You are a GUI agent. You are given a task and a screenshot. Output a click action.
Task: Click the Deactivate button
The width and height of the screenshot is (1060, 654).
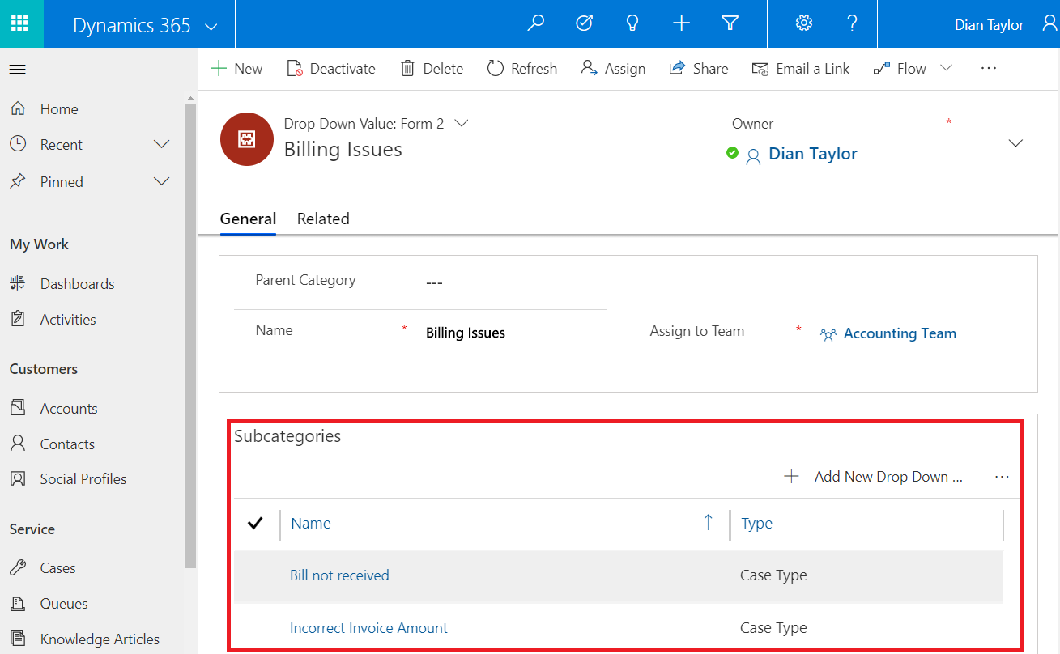[331, 69]
